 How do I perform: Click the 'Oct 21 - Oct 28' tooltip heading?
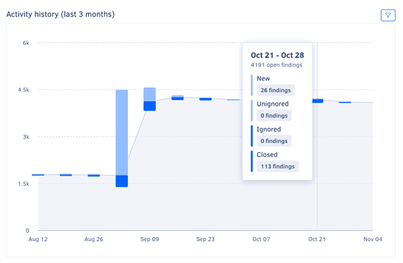[277, 54]
